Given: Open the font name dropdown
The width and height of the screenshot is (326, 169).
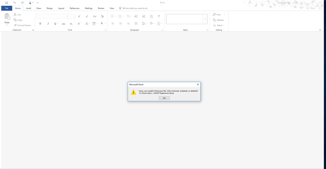Looking at the screenshot, I should click(67, 16).
